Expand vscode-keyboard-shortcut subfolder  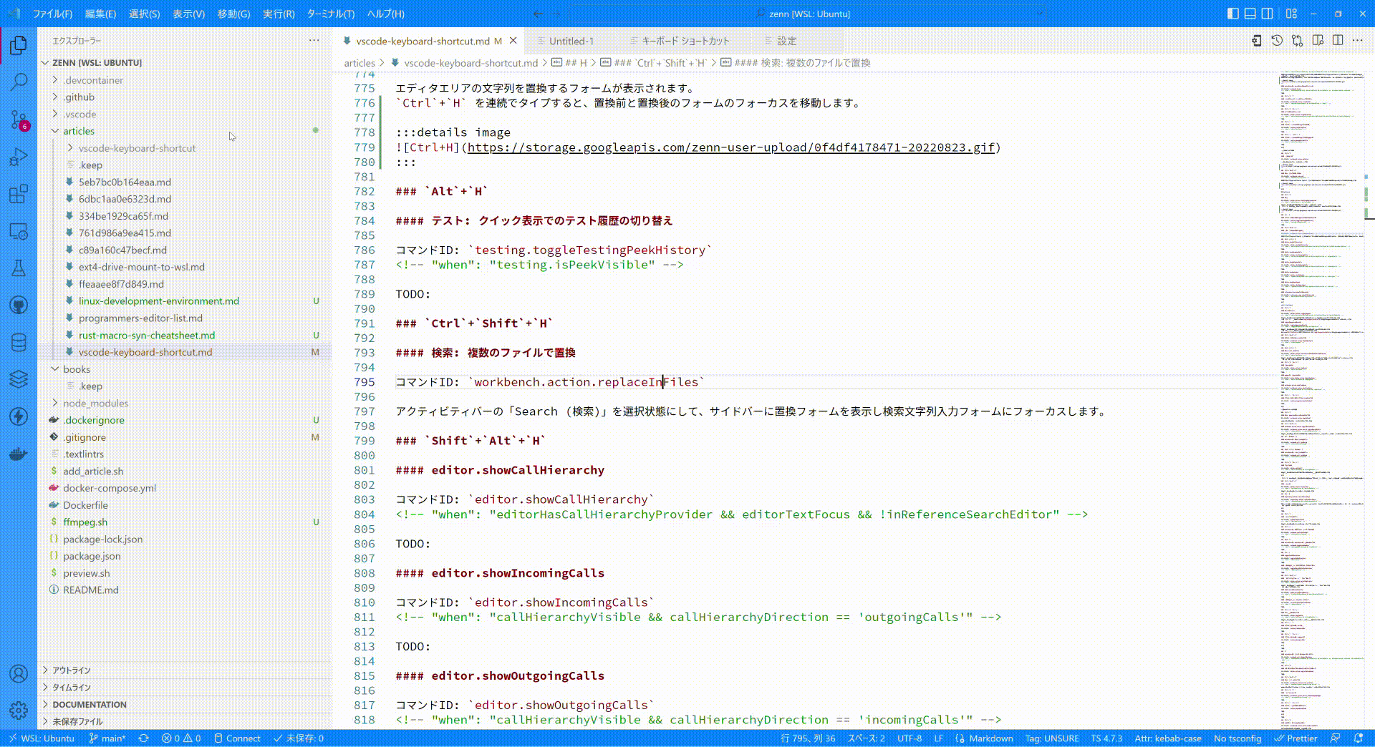[x=184, y=148]
